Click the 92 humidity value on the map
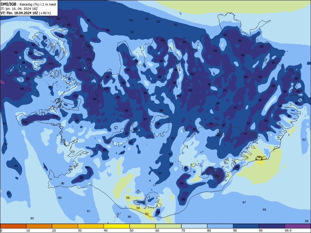This screenshot has width=311, height=233. tap(6, 144)
